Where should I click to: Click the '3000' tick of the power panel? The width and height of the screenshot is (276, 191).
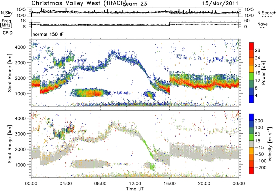(x=20, y=63)
